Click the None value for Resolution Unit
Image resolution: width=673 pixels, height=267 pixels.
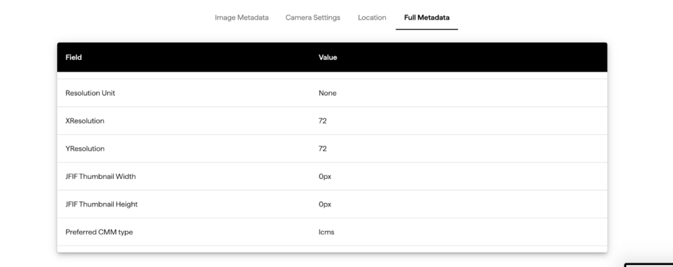click(x=327, y=93)
